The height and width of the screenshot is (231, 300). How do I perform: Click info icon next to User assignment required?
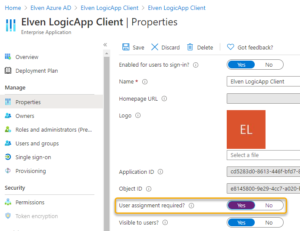coord(191,206)
